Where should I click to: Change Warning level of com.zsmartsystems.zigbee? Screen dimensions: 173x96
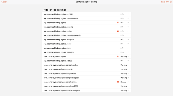124,57
